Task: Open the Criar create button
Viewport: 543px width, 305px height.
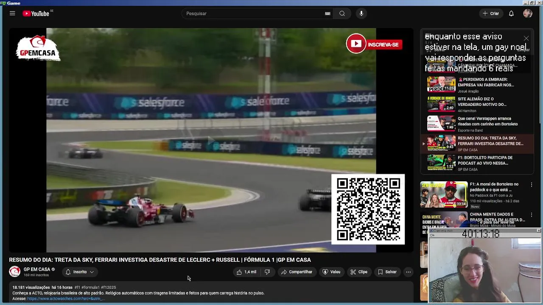Action: (491, 14)
